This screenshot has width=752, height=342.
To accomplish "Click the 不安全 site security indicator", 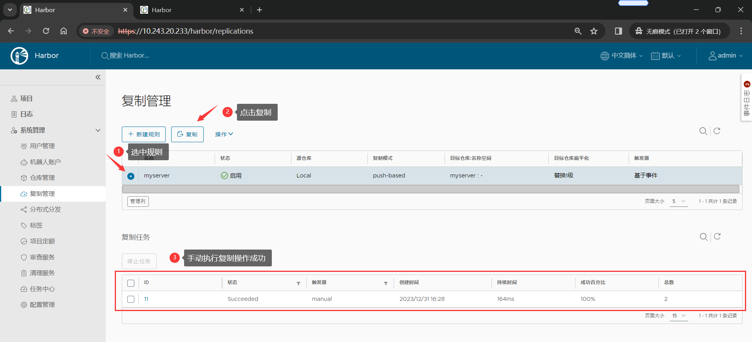I will click(x=96, y=31).
